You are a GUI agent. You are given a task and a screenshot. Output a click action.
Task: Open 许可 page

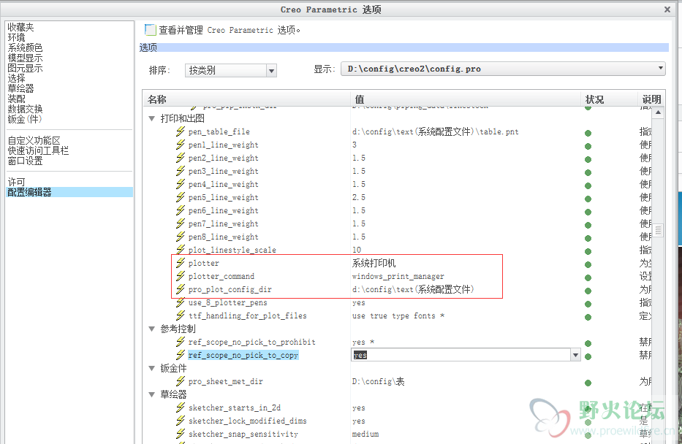[x=16, y=182]
